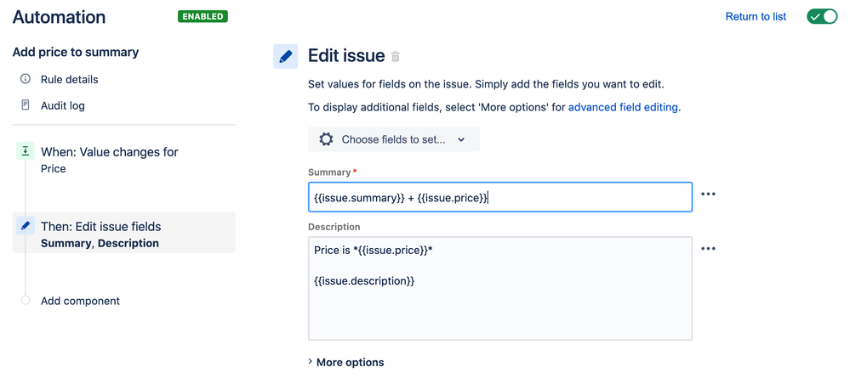850x384 pixels.
Task: Click the gear icon in Choose fields
Action: point(326,139)
